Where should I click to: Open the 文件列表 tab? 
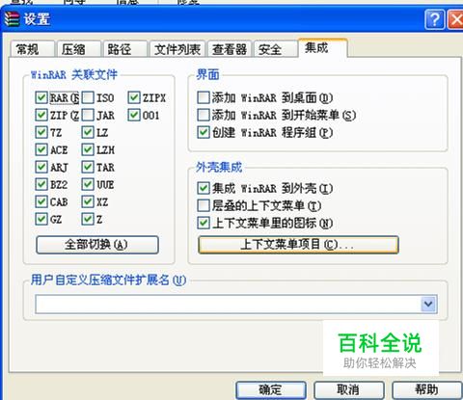177,49
